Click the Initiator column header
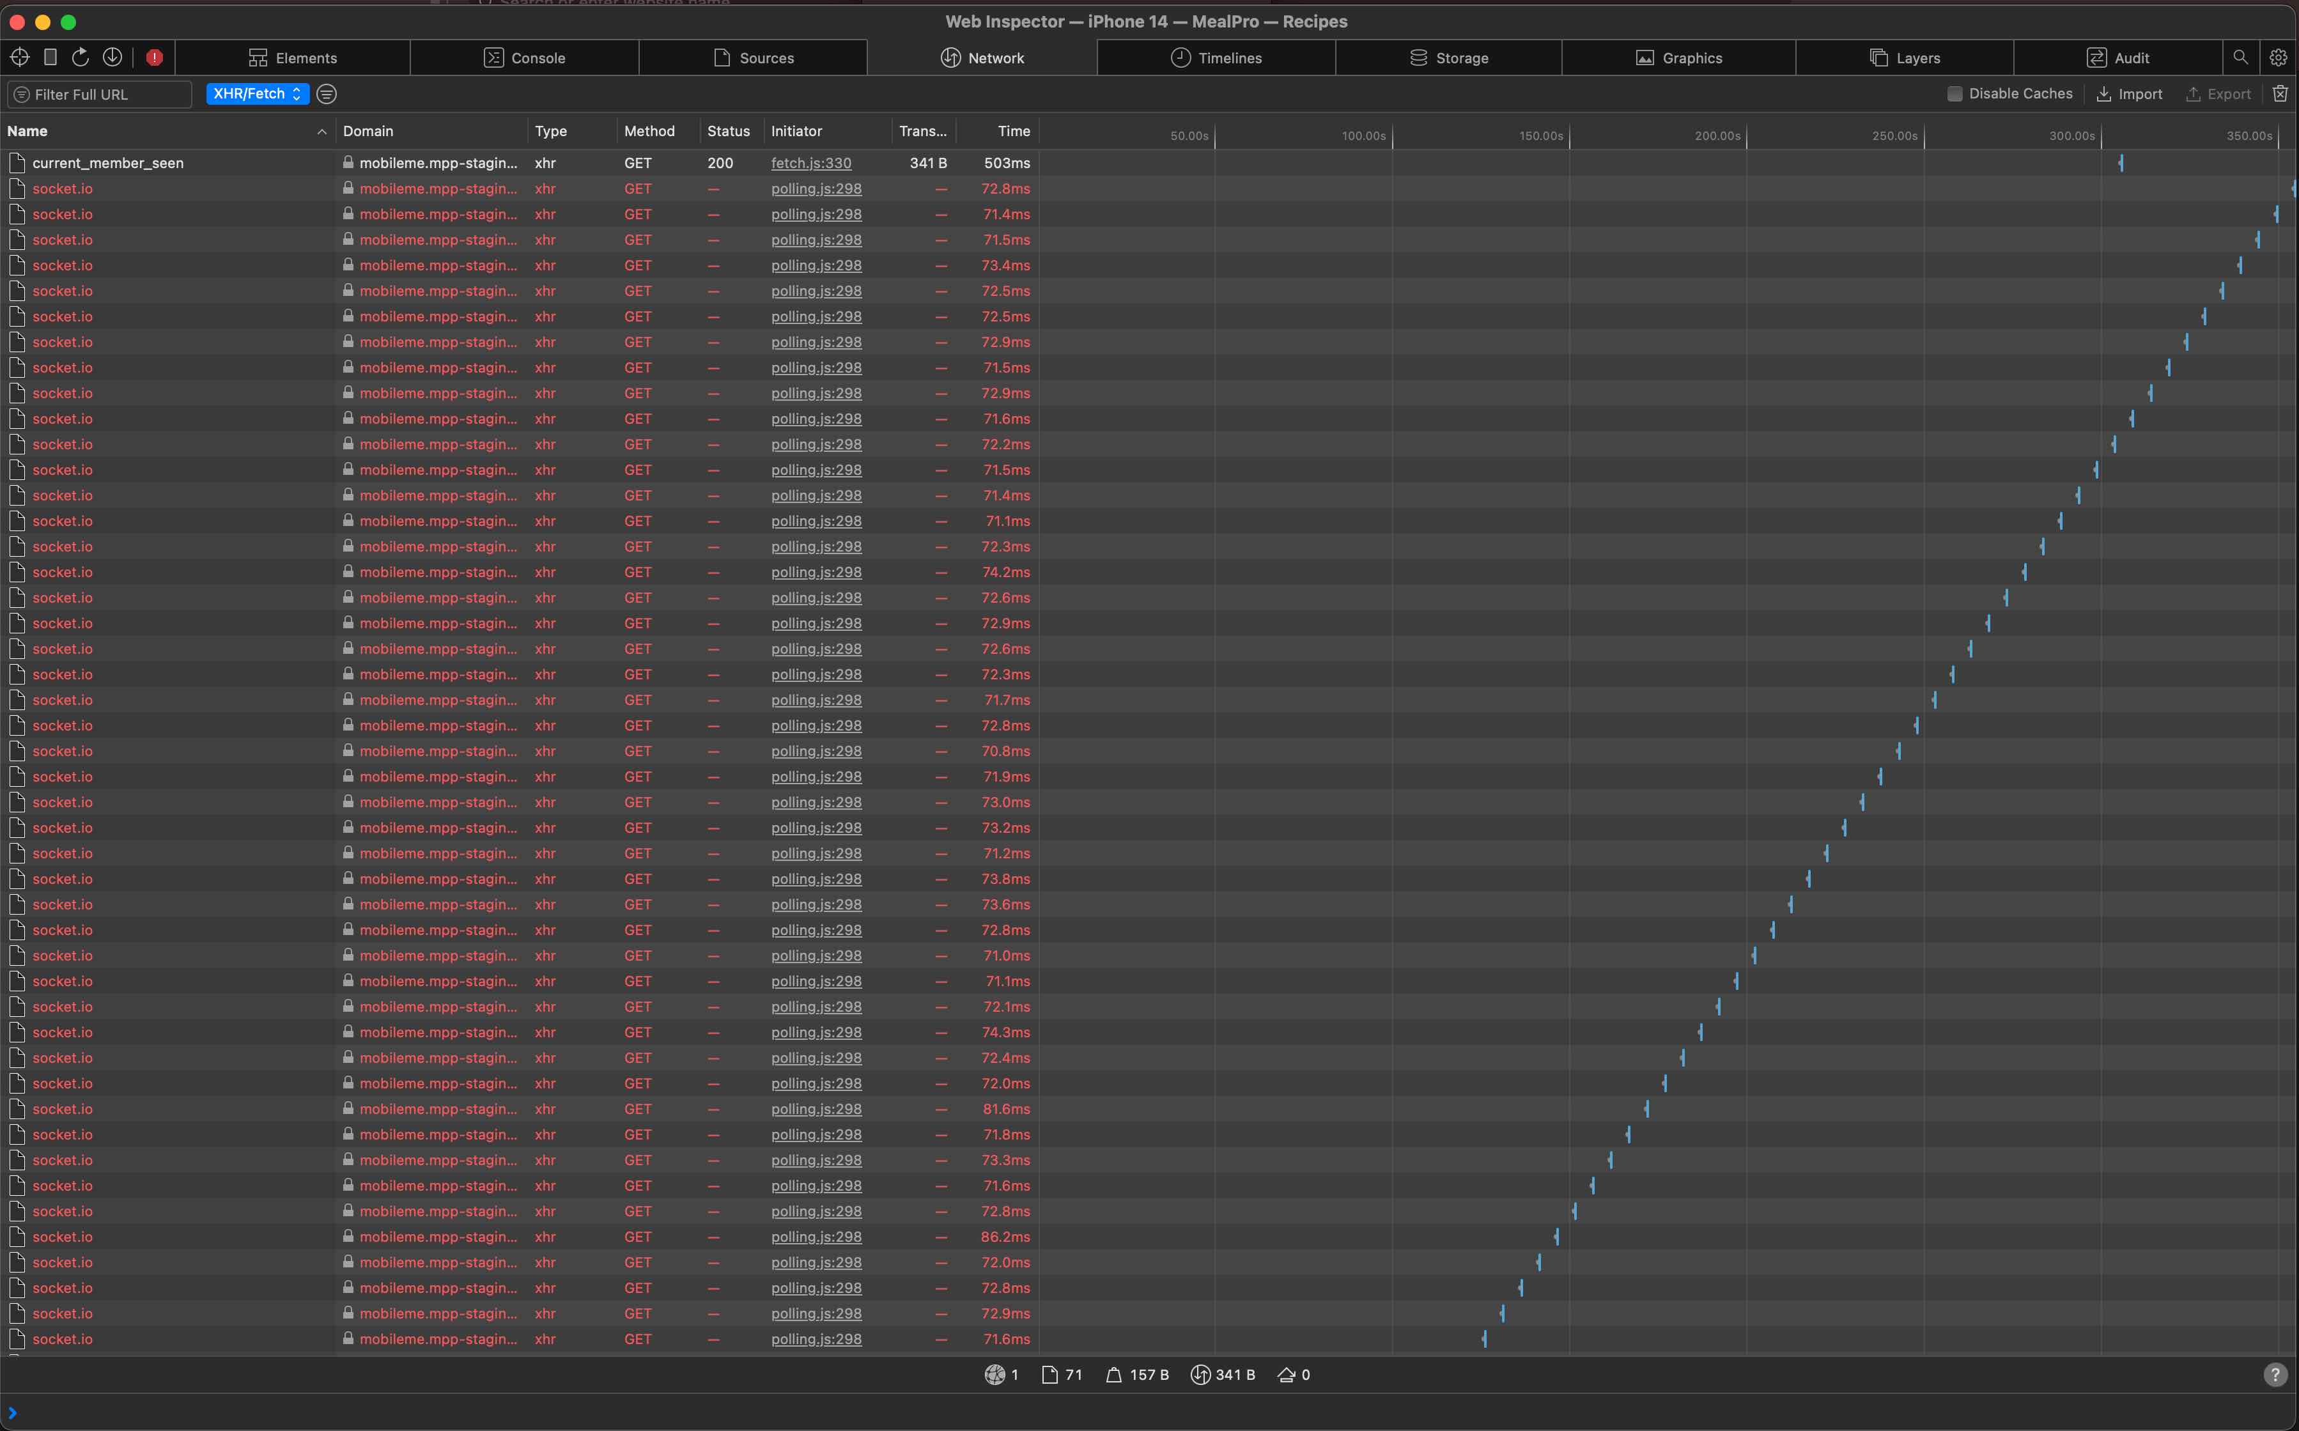This screenshot has width=2299, height=1431. coord(827,132)
